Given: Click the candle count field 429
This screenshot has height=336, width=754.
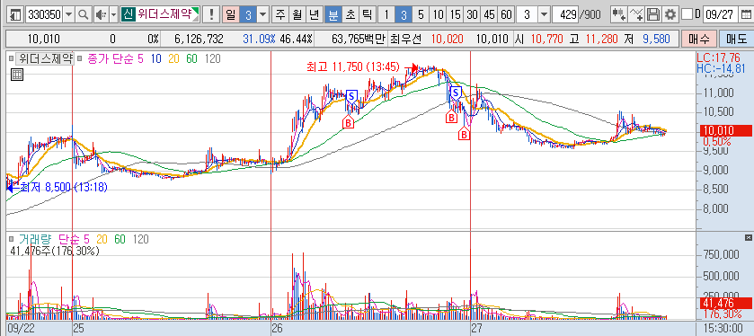Looking at the screenshot, I should click(x=565, y=15).
